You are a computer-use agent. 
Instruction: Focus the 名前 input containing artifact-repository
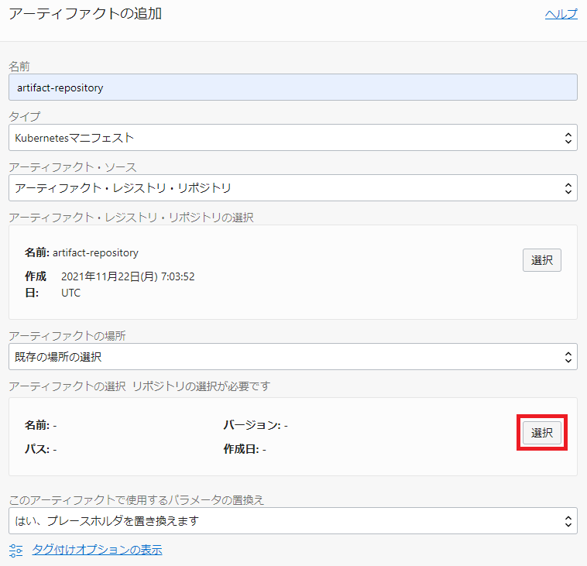tap(293, 87)
